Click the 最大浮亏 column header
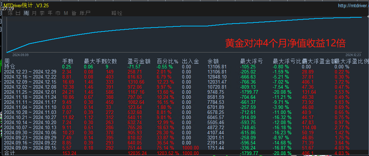This screenshot has height=156, width=369. (251, 62)
